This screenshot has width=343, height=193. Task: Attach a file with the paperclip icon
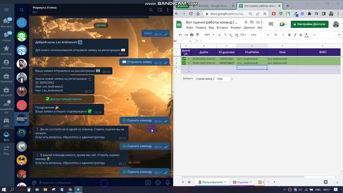coord(34,182)
